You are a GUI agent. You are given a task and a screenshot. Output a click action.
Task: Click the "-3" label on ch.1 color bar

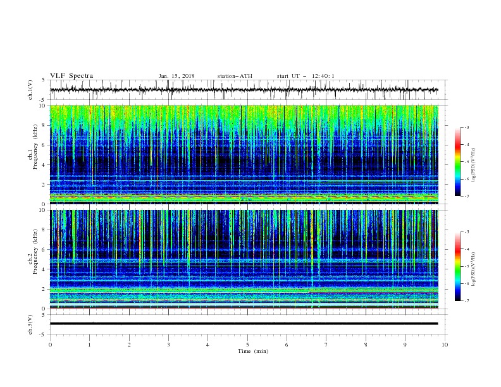pyautogui.click(x=467, y=127)
